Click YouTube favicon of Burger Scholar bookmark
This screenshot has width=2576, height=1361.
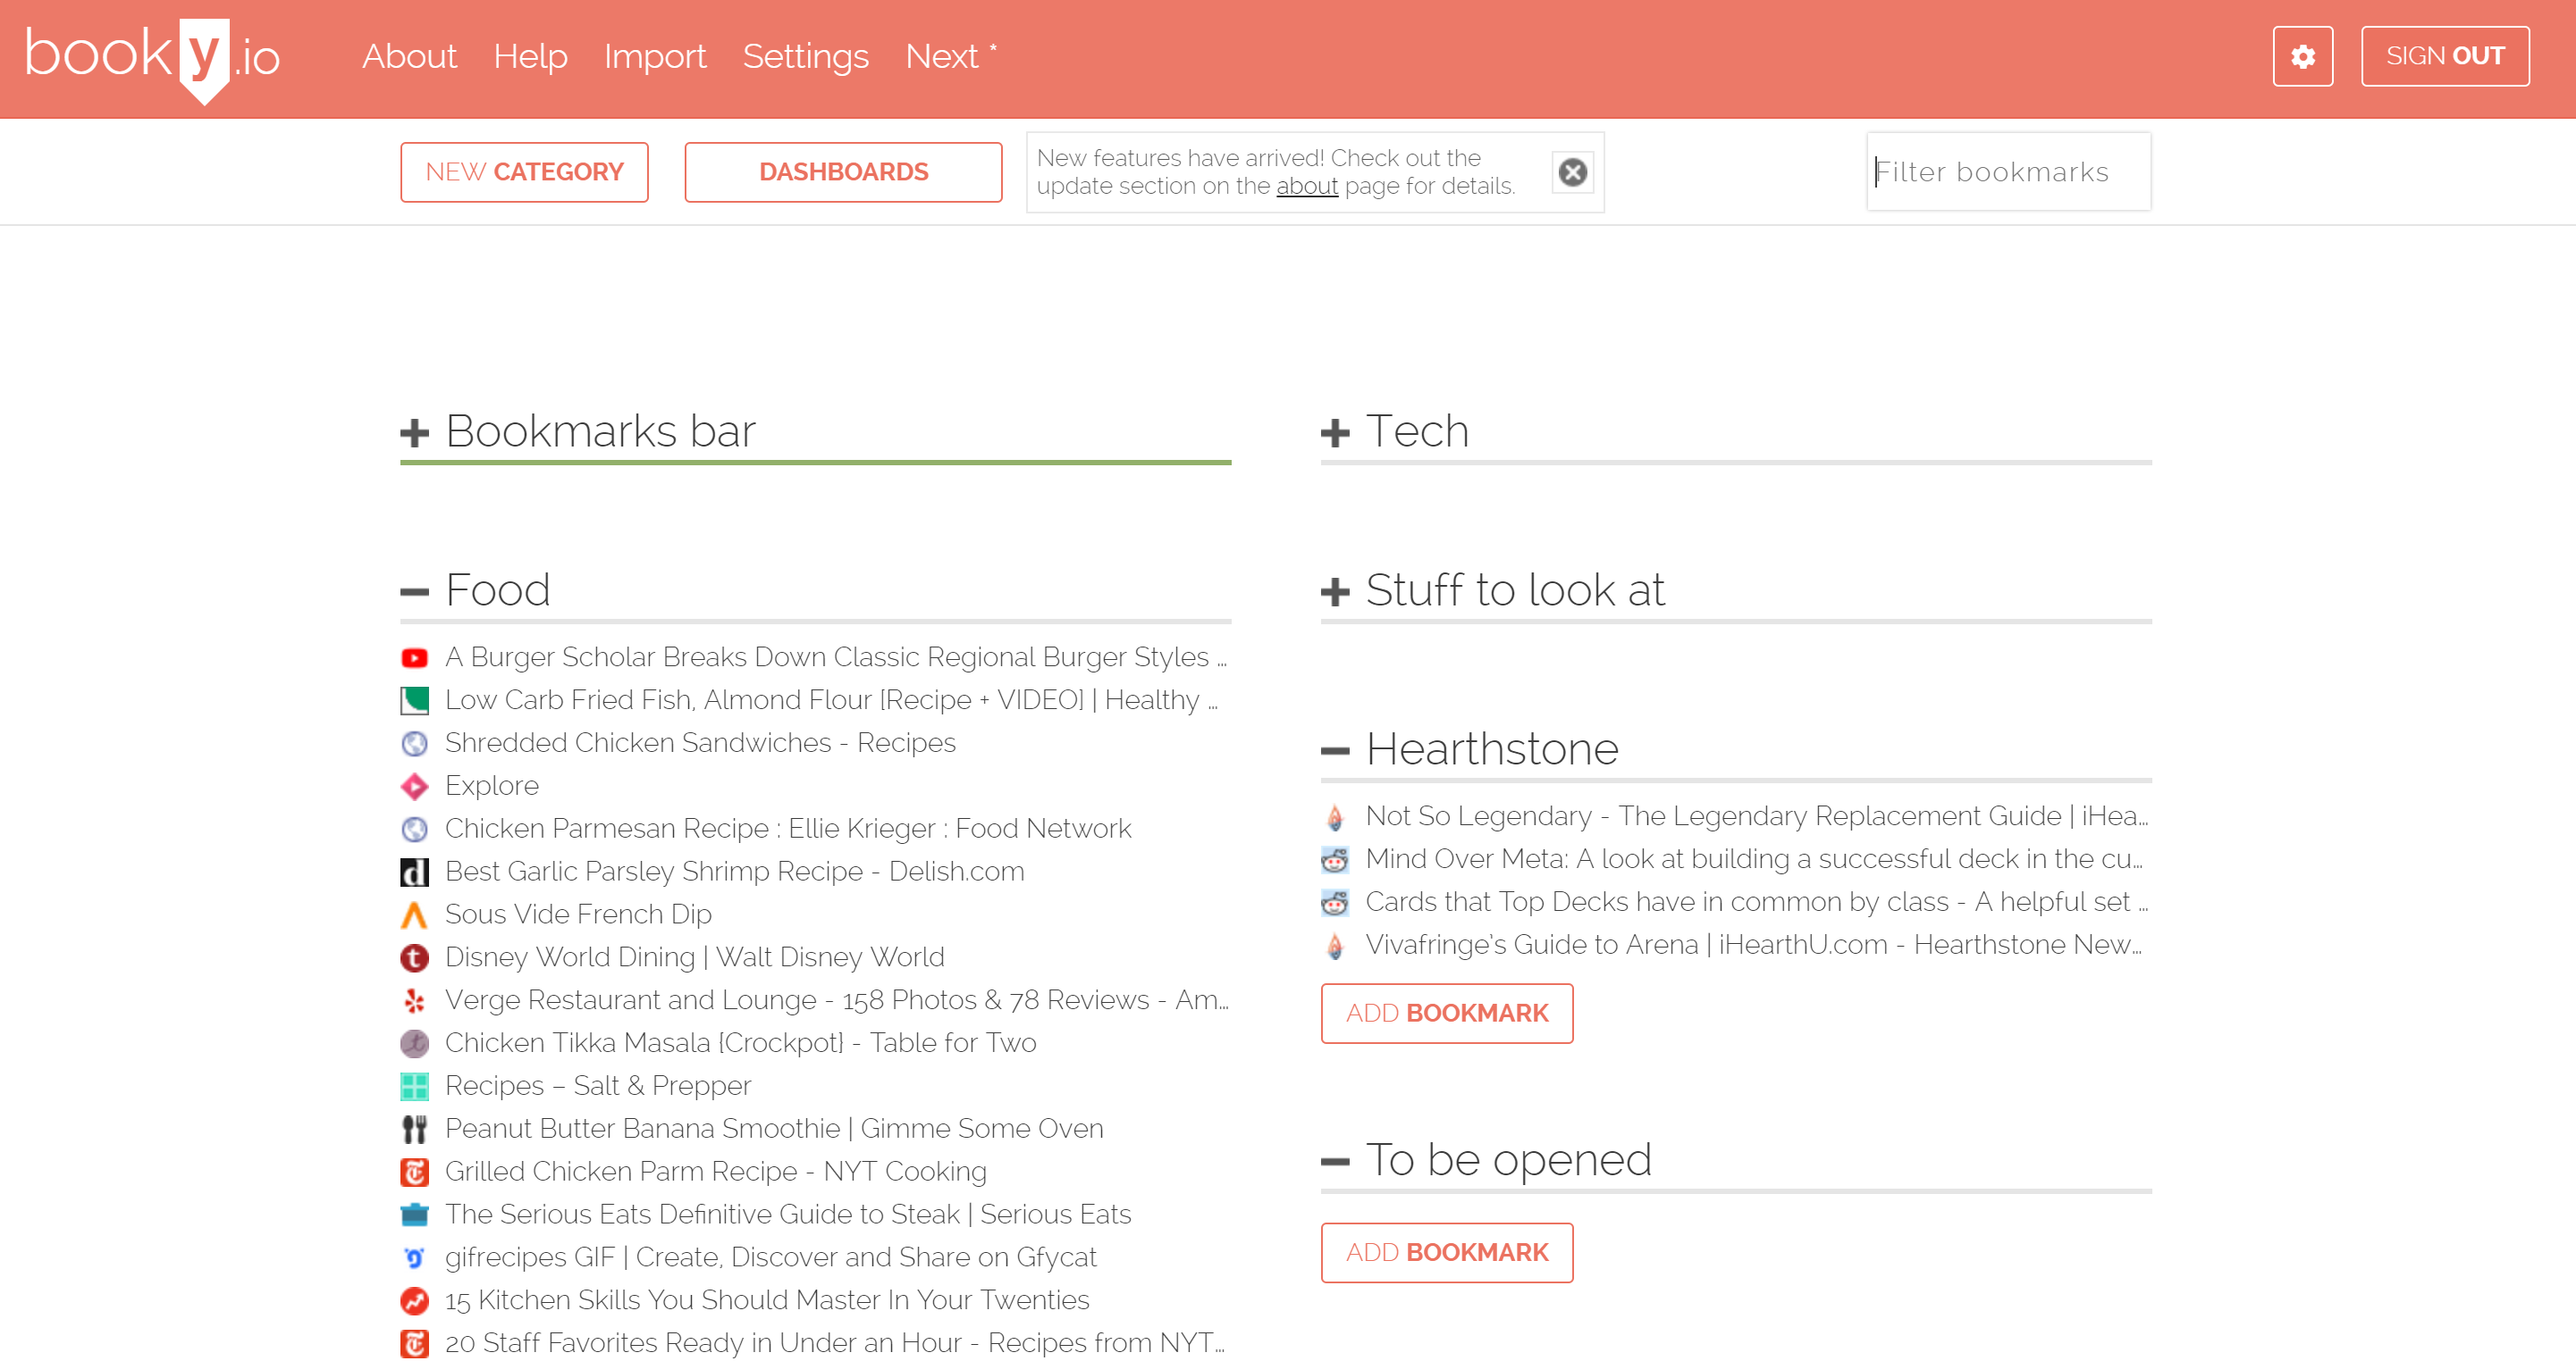point(414,657)
